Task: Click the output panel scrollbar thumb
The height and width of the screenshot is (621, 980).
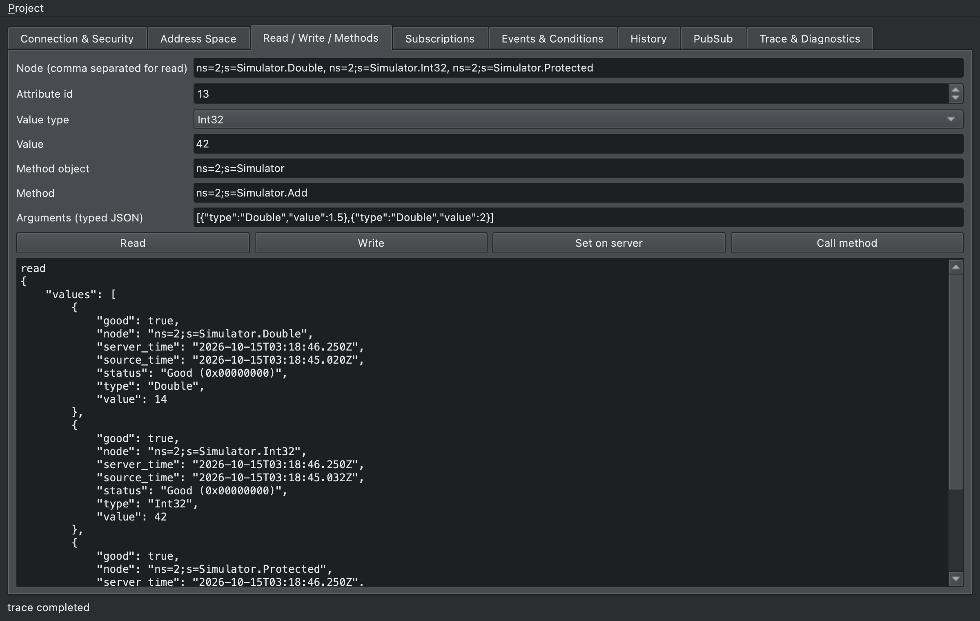Action: [x=955, y=382]
